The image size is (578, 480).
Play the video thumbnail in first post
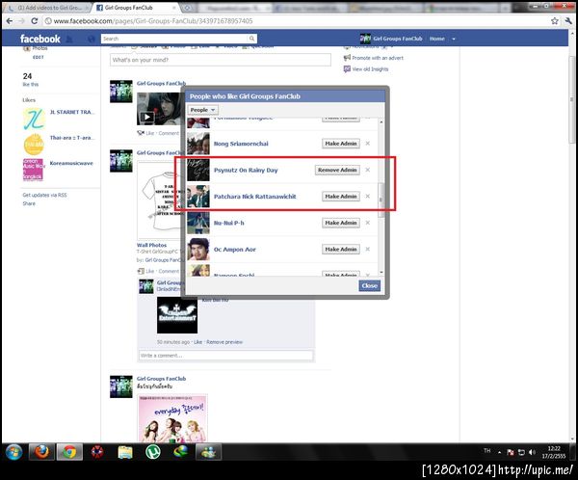pyautogui.click(x=159, y=109)
